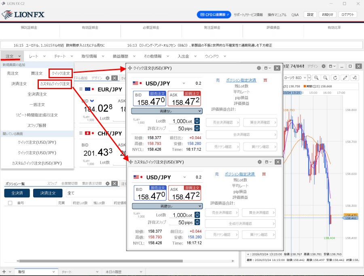Open the chart indicator add icon
This screenshot has width=364, height=276.
tap(355, 77)
